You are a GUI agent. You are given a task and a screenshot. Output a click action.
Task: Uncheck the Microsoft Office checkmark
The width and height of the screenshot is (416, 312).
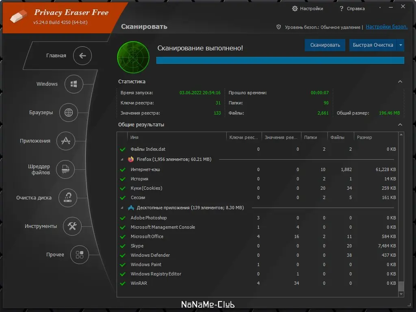pos(123,237)
